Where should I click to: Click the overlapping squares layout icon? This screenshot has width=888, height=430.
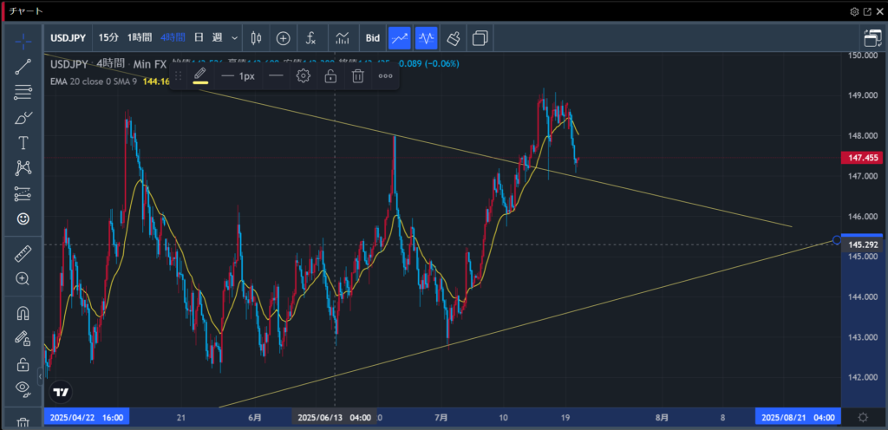tap(480, 38)
